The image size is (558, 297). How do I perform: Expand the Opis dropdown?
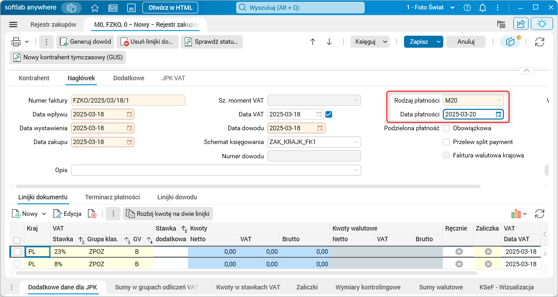(x=356, y=170)
